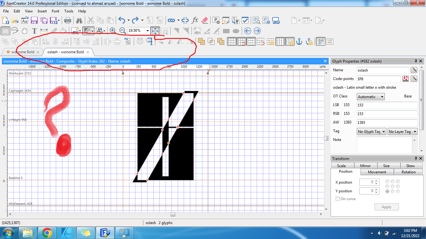This screenshot has height=239, width=426.
Task: Select the rectangle selection tool
Action: point(5,31)
